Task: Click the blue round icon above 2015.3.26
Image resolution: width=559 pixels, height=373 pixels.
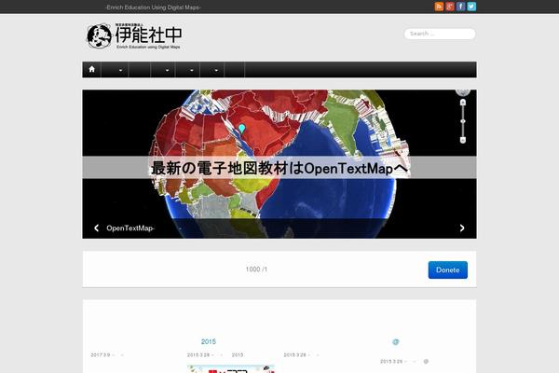Action: click(395, 342)
